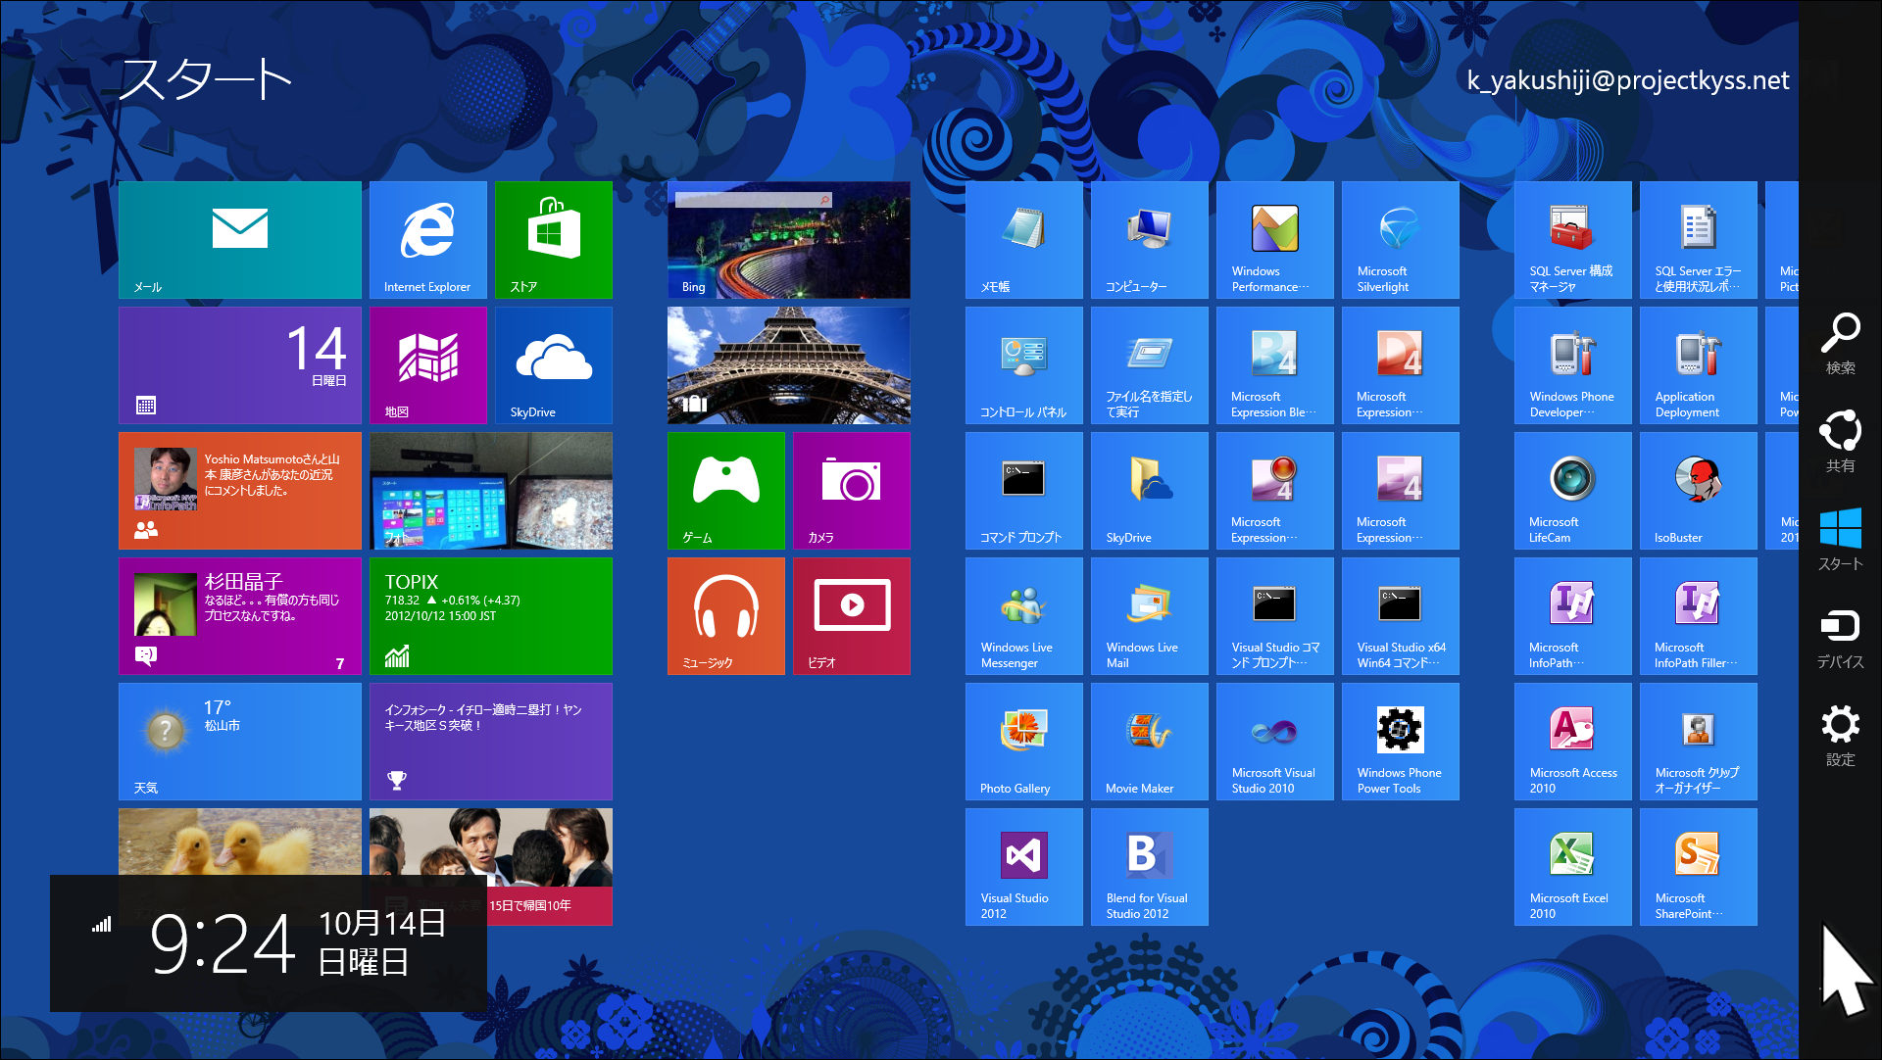
Task: Open SQL Server 構成マネージャ tile
Action: pyautogui.click(x=1573, y=240)
